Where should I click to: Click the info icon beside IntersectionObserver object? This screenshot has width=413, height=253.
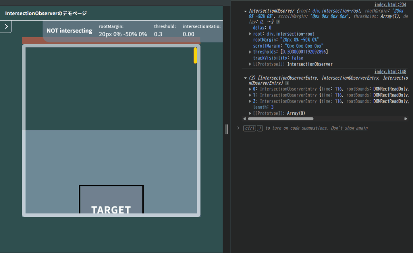pyautogui.click(x=278, y=21)
